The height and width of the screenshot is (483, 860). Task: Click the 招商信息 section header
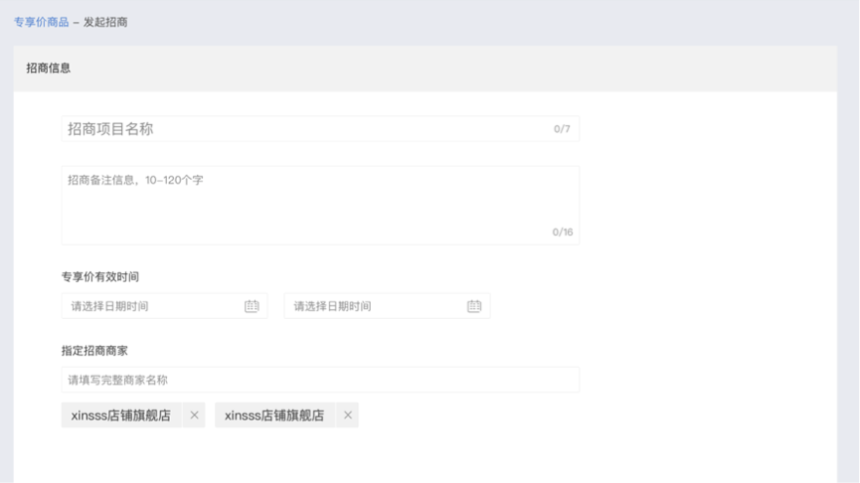(x=49, y=69)
